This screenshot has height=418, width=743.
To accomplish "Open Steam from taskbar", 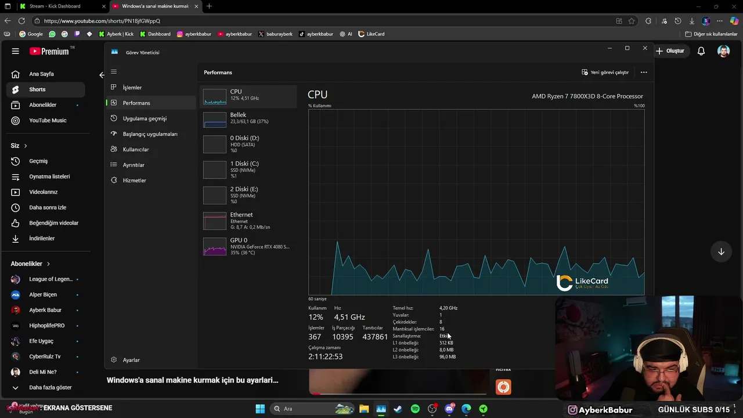I will tap(398, 409).
